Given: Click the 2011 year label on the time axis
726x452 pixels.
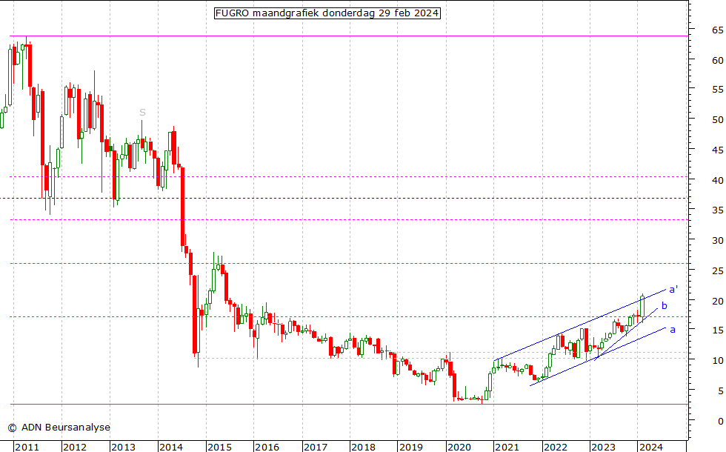Looking at the screenshot, I should tap(27, 447).
